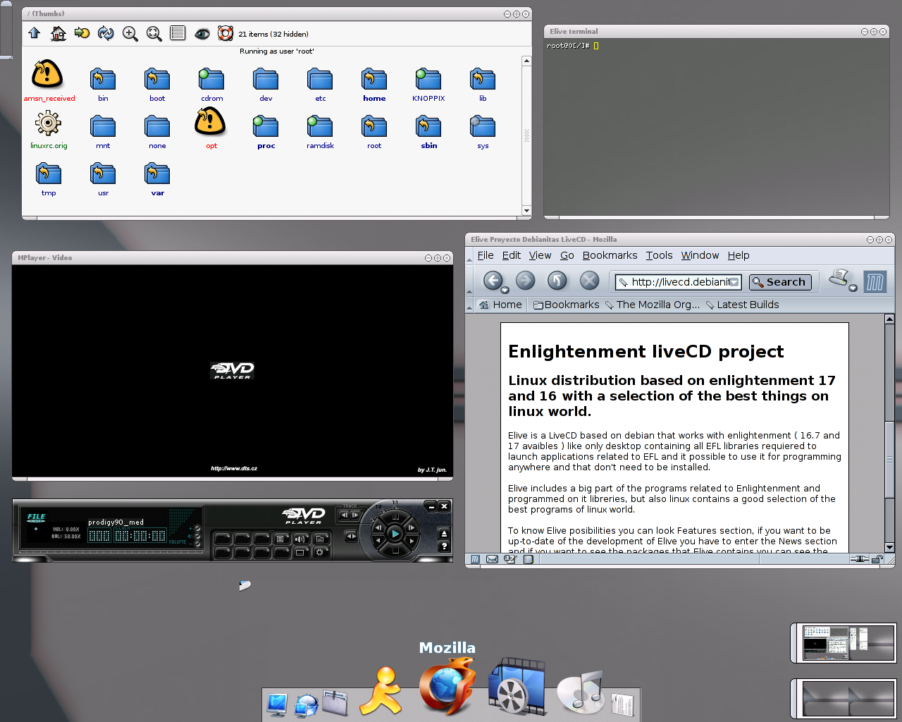Open the Tools menu in Mozilla
The width and height of the screenshot is (902, 722).
click(x=659, y=255)
